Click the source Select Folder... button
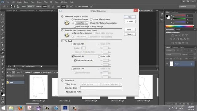Image resolution: width=197 pixels, height=111 pixels. pos(82,23)
